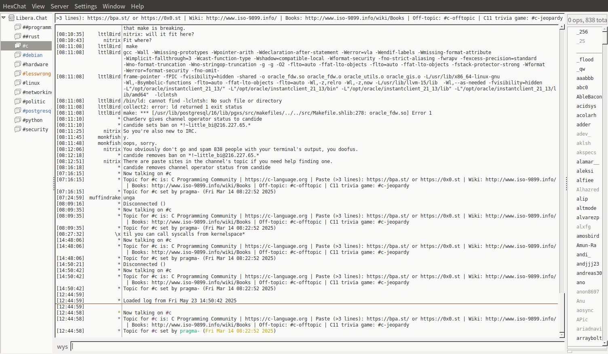Select user andjjj23 in the user list
The image size is (608, 354).
(588, 264)
